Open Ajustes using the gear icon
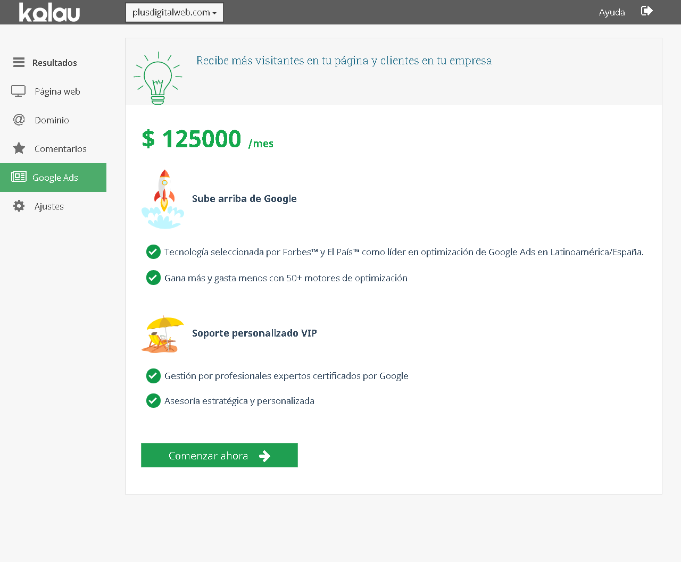 pyautogui.click(x=19, y=206)
